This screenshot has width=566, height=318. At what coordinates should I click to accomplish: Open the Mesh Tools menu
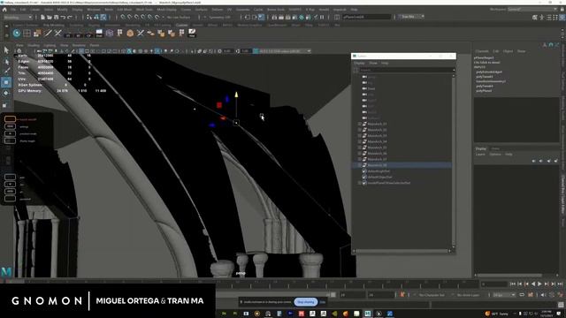[144, 10]
